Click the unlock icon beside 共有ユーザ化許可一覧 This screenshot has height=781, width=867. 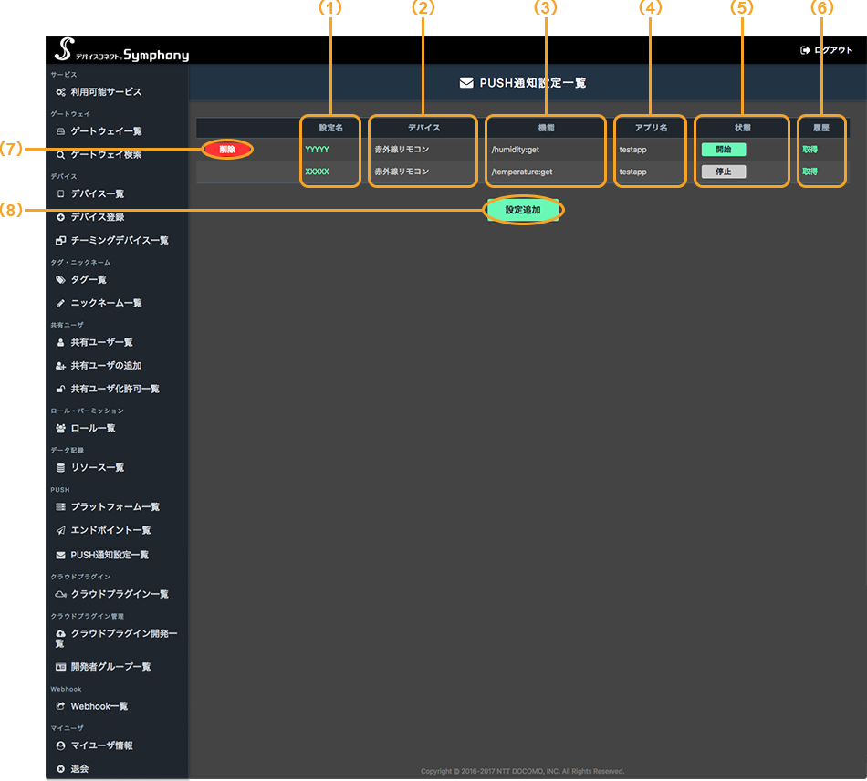[x=61, y=389]
